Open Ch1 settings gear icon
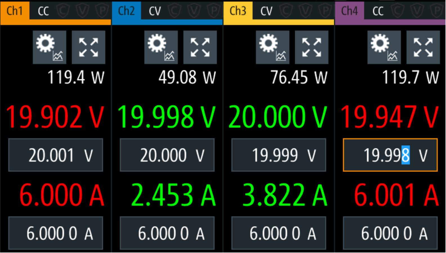446x253 pixels. (x=50, y=47)
